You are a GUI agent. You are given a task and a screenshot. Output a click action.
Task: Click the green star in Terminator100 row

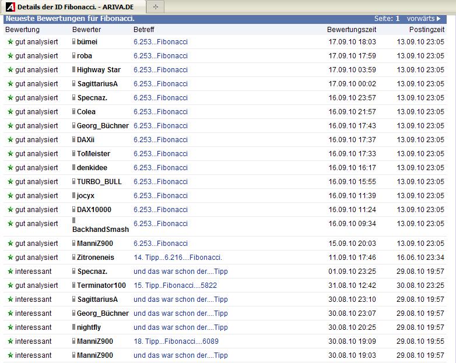tap(10, 286)
